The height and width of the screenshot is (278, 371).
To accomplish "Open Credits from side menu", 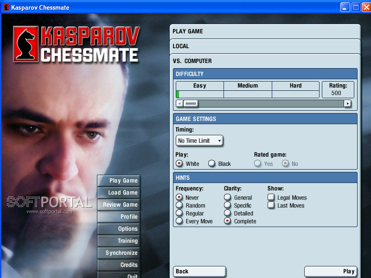I will pos(119,265).
